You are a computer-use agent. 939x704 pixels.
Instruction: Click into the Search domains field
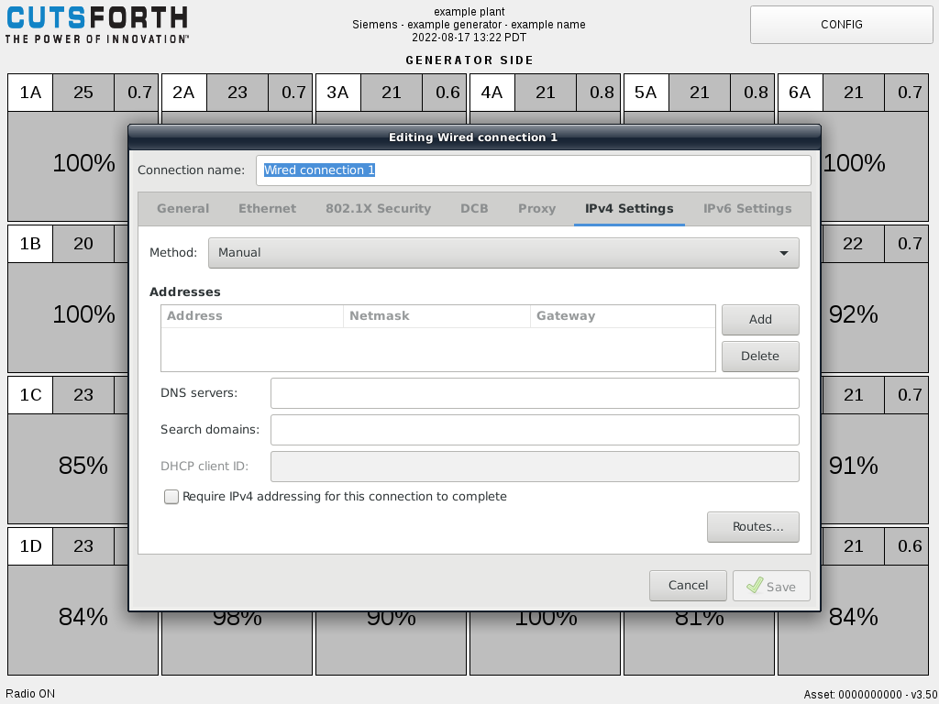(535, 430)
